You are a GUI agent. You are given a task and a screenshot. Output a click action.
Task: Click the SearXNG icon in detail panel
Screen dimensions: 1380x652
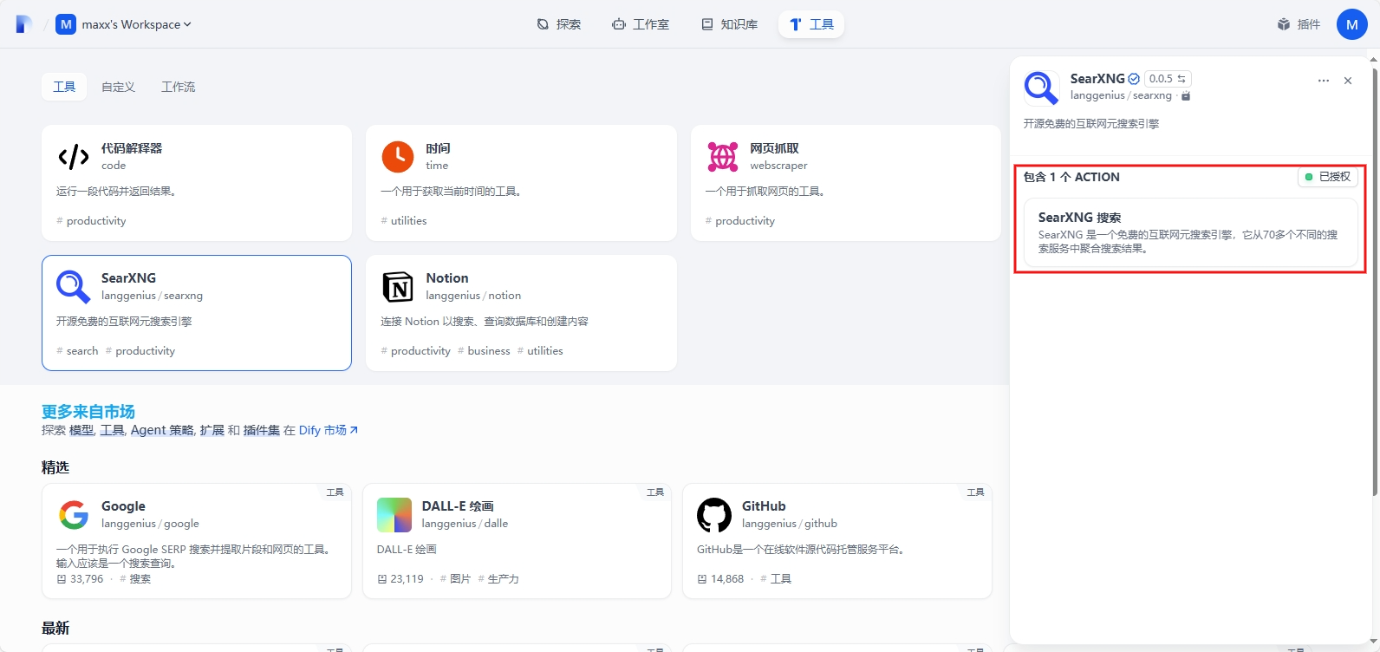[1041, 88]
